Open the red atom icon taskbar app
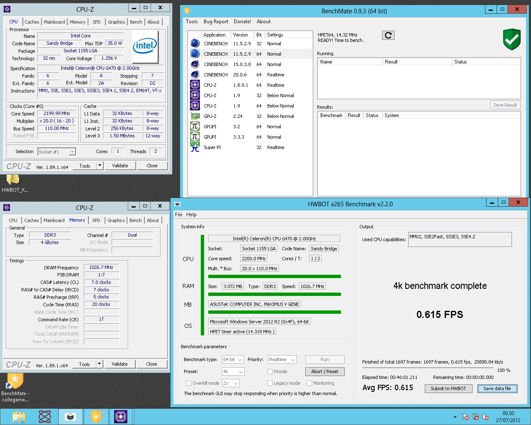The width and height of the screenshot is (531, 425). [x=44, y=417]
